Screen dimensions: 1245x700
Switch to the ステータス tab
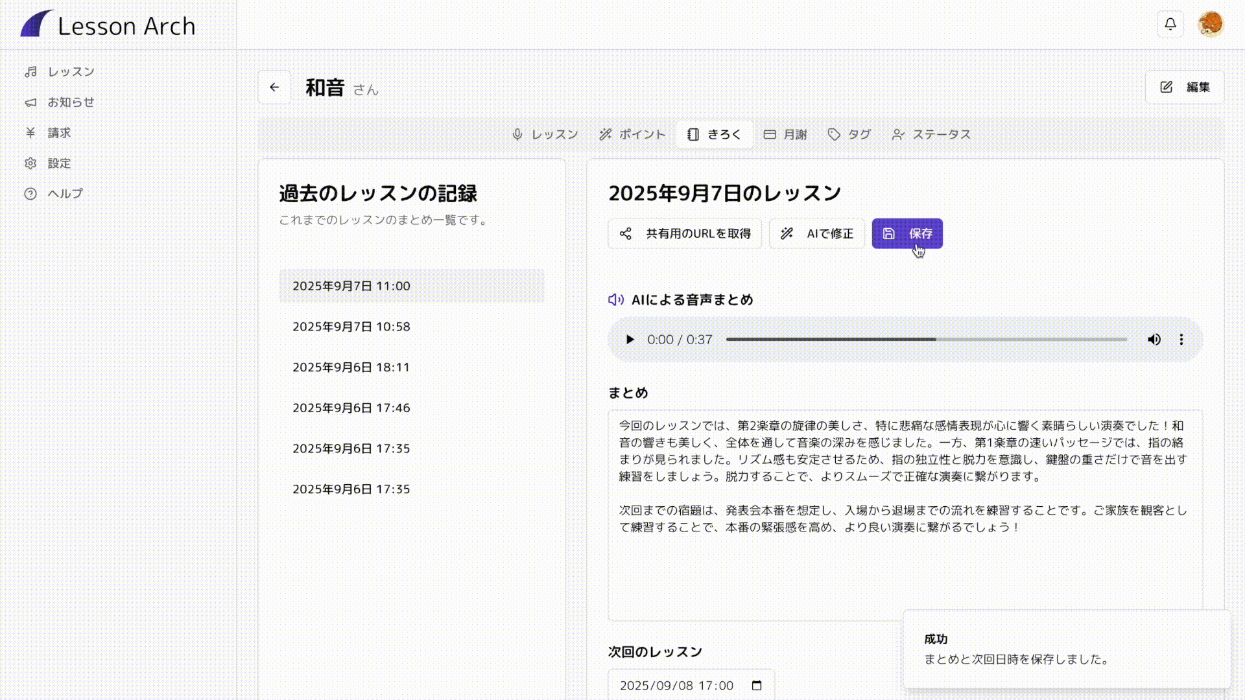pos(931,135)
